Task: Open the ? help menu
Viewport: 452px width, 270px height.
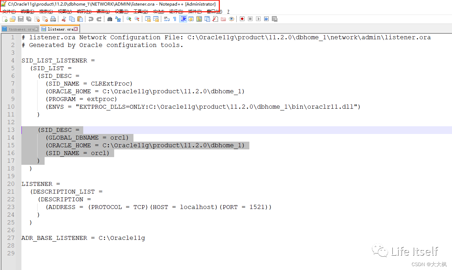Action: tap(228, 12)
